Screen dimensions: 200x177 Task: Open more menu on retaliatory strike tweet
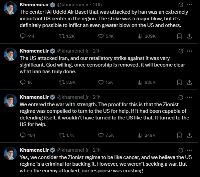(x=189, y=51)
